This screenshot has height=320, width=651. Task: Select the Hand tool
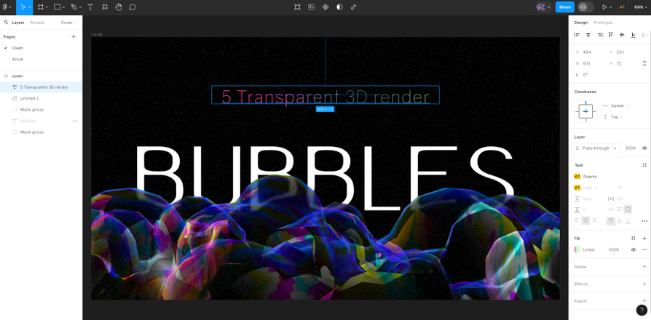point(119,7)
